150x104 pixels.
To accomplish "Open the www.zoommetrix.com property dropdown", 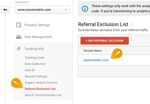I will coord(43,10).
